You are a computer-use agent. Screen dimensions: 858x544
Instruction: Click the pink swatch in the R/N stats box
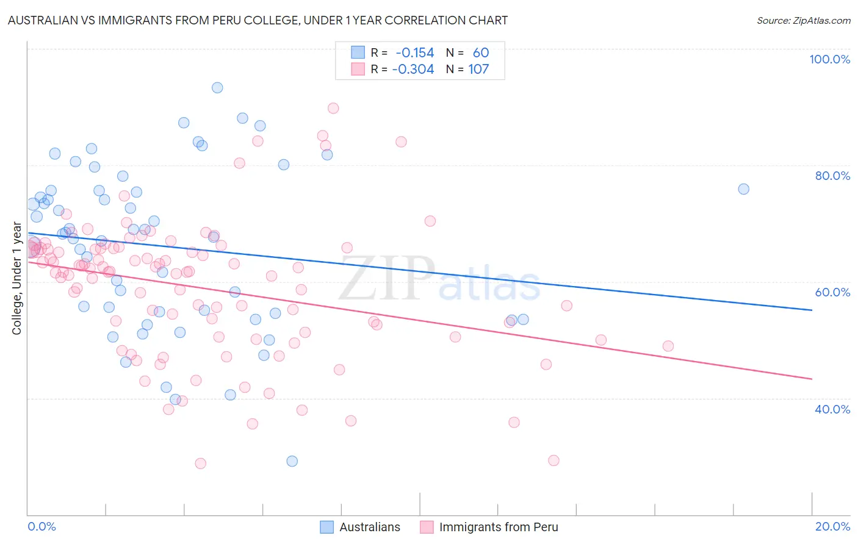358,69
